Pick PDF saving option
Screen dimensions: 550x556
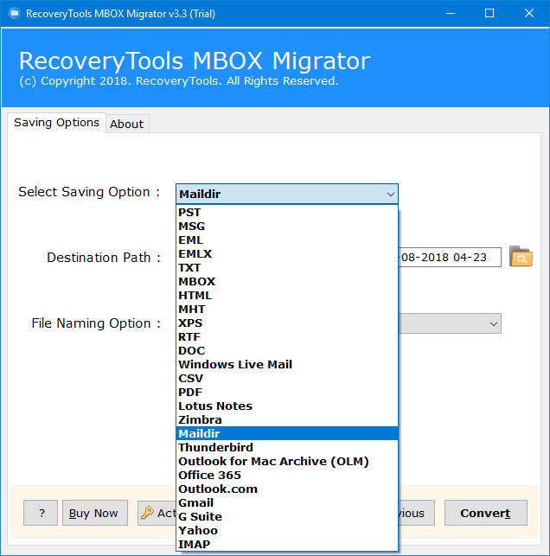point(287,393)
